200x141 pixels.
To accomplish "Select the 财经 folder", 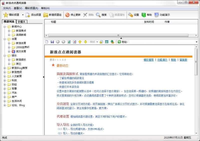I will [x=12, y=84].
